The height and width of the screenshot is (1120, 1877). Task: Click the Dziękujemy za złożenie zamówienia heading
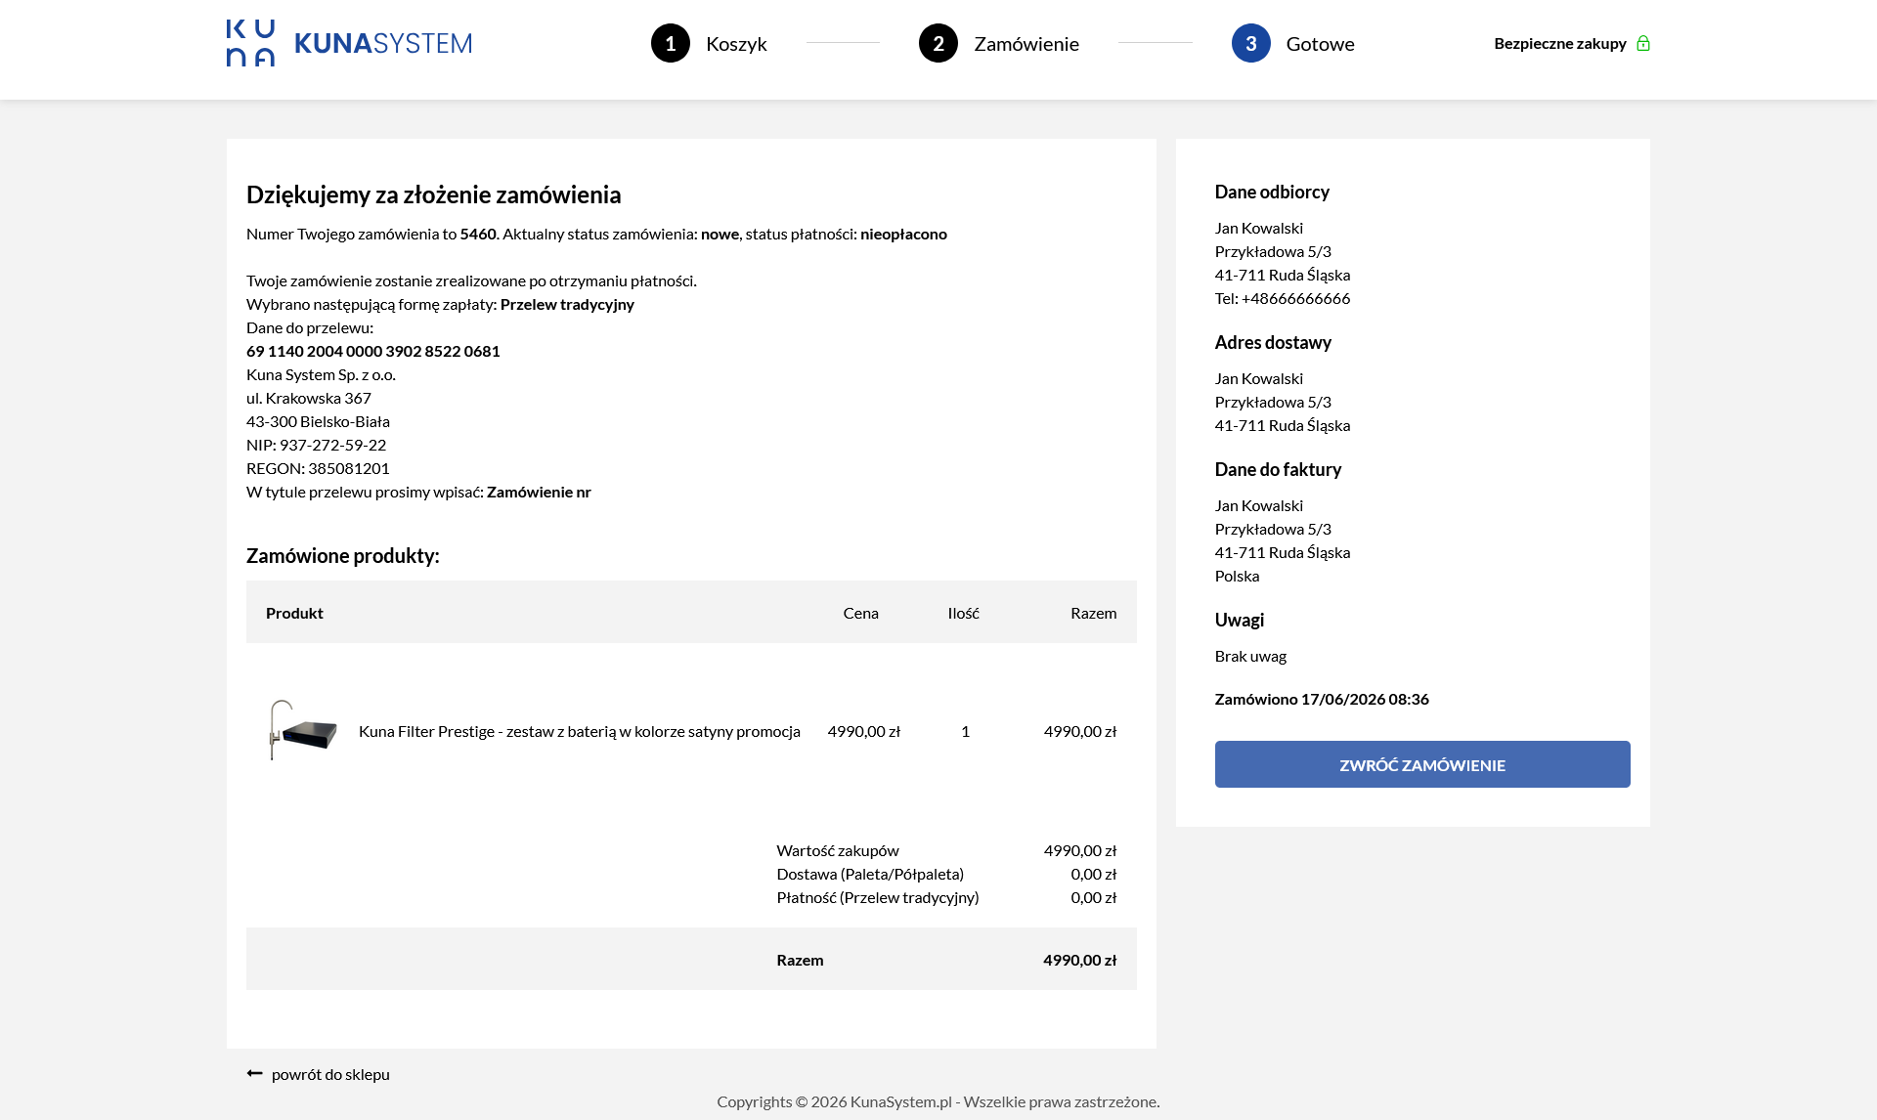pyautogui.click(x=434, y=194)
